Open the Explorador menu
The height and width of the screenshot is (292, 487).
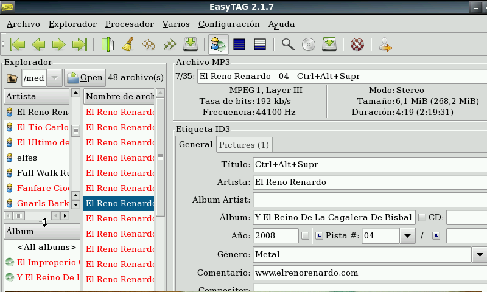tap(72, 24)
